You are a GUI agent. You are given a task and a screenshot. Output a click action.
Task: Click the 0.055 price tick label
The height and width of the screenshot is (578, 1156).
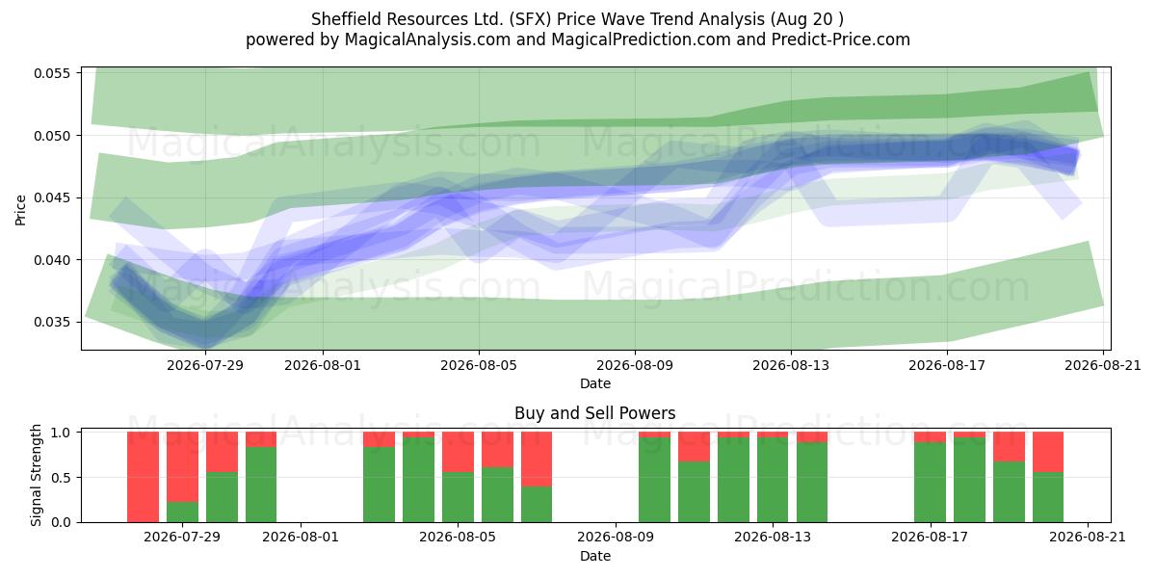click(53, 73)
